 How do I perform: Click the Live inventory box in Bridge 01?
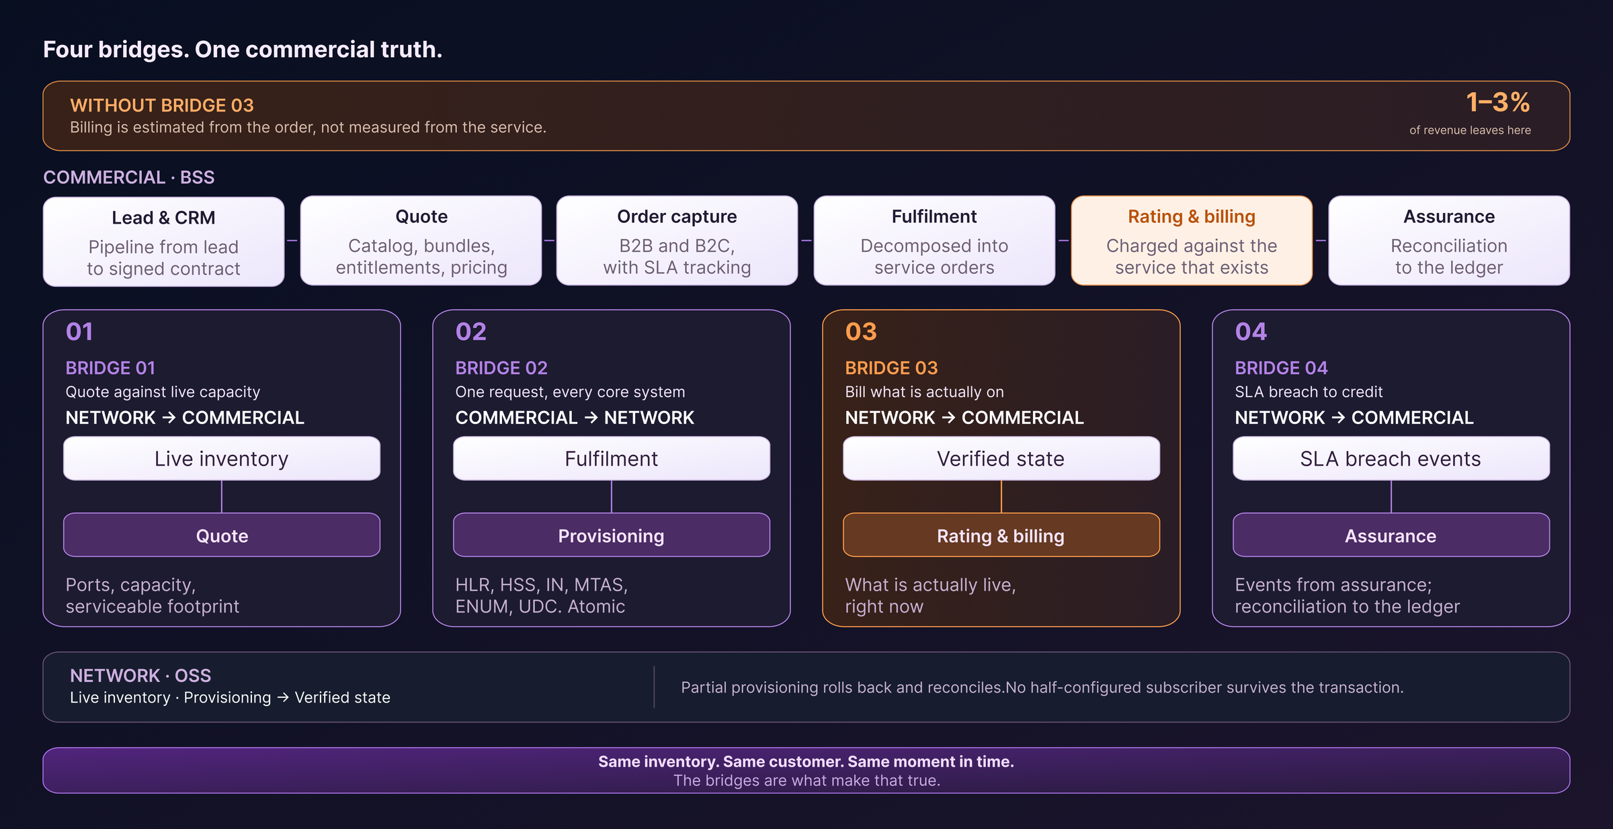[x=222, y=458]
